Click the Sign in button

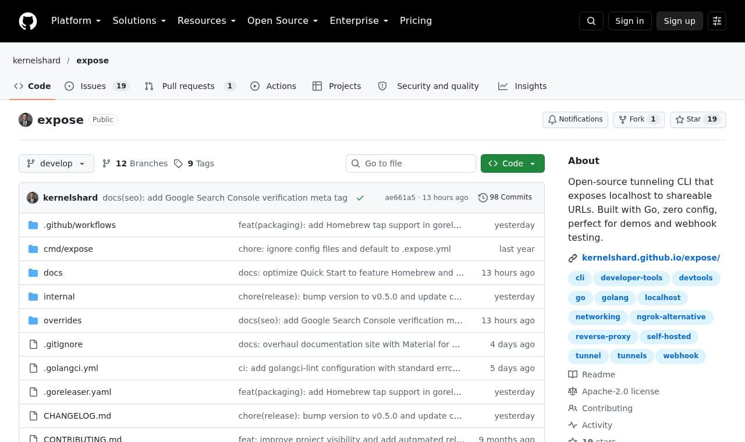[630, 21]
